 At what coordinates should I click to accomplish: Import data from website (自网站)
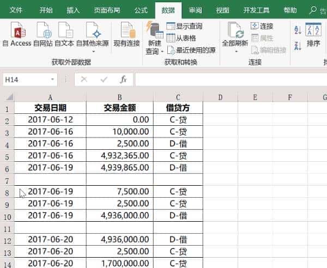click(x=43, y=35)
